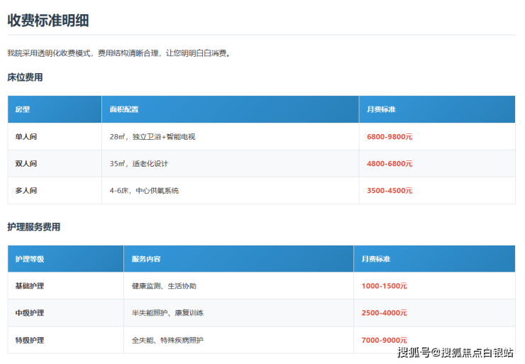Click the 4800-6800元 price

click(x=389, y=164)
